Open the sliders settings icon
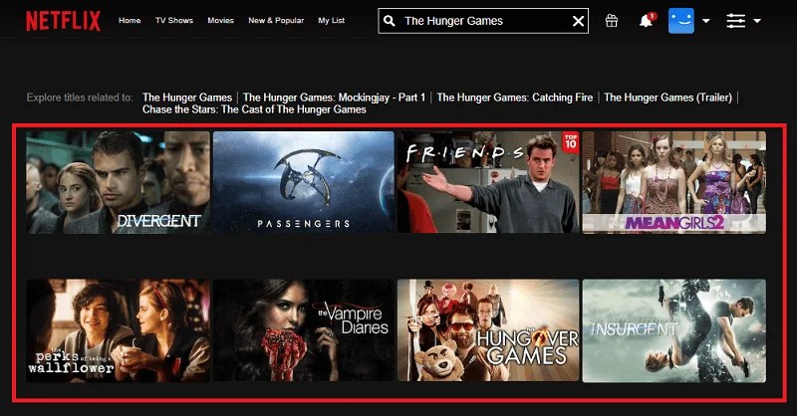Screen dimensions: 797x416 click(735, 21)
